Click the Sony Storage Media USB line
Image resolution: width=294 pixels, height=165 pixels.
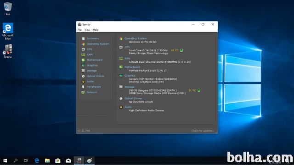157,93
